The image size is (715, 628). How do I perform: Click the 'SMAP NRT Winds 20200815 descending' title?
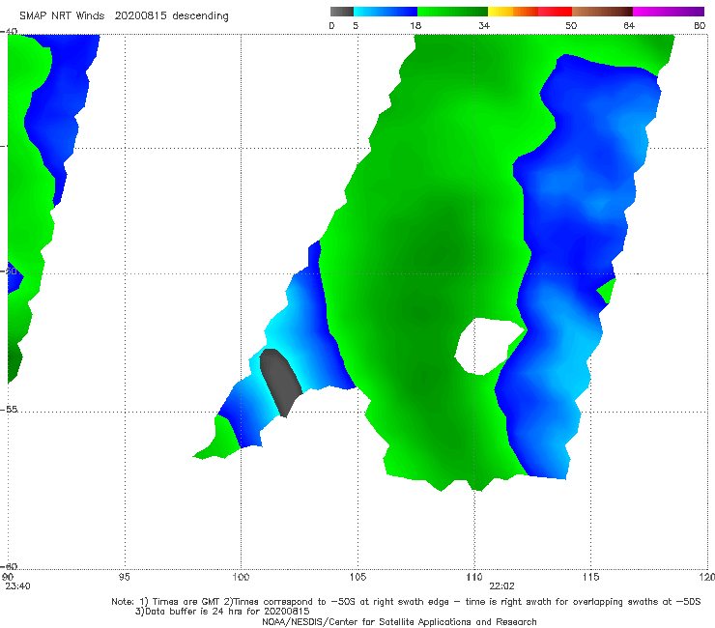click(x=124, y=16)
